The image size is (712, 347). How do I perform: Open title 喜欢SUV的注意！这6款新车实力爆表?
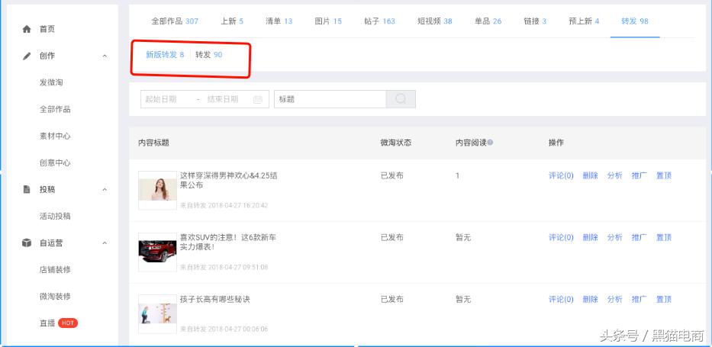228,243
